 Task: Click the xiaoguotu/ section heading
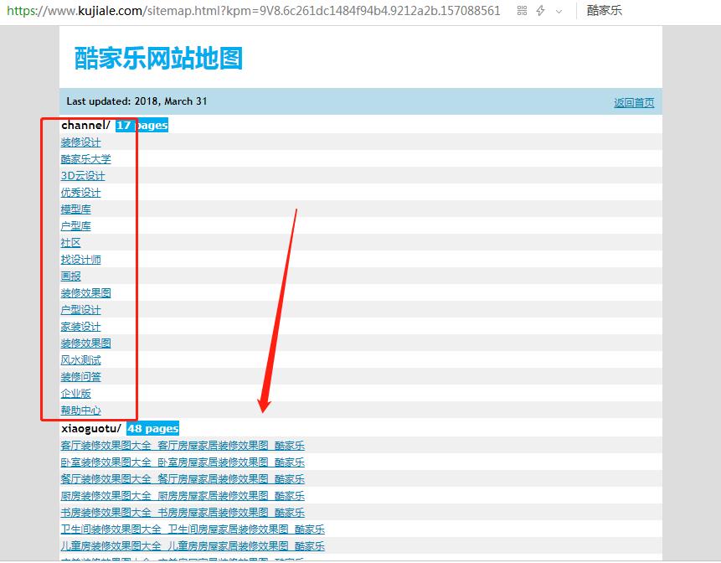point(91,428)
